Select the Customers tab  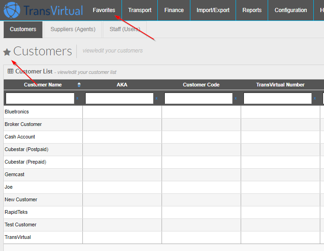(x=23, y=29)
